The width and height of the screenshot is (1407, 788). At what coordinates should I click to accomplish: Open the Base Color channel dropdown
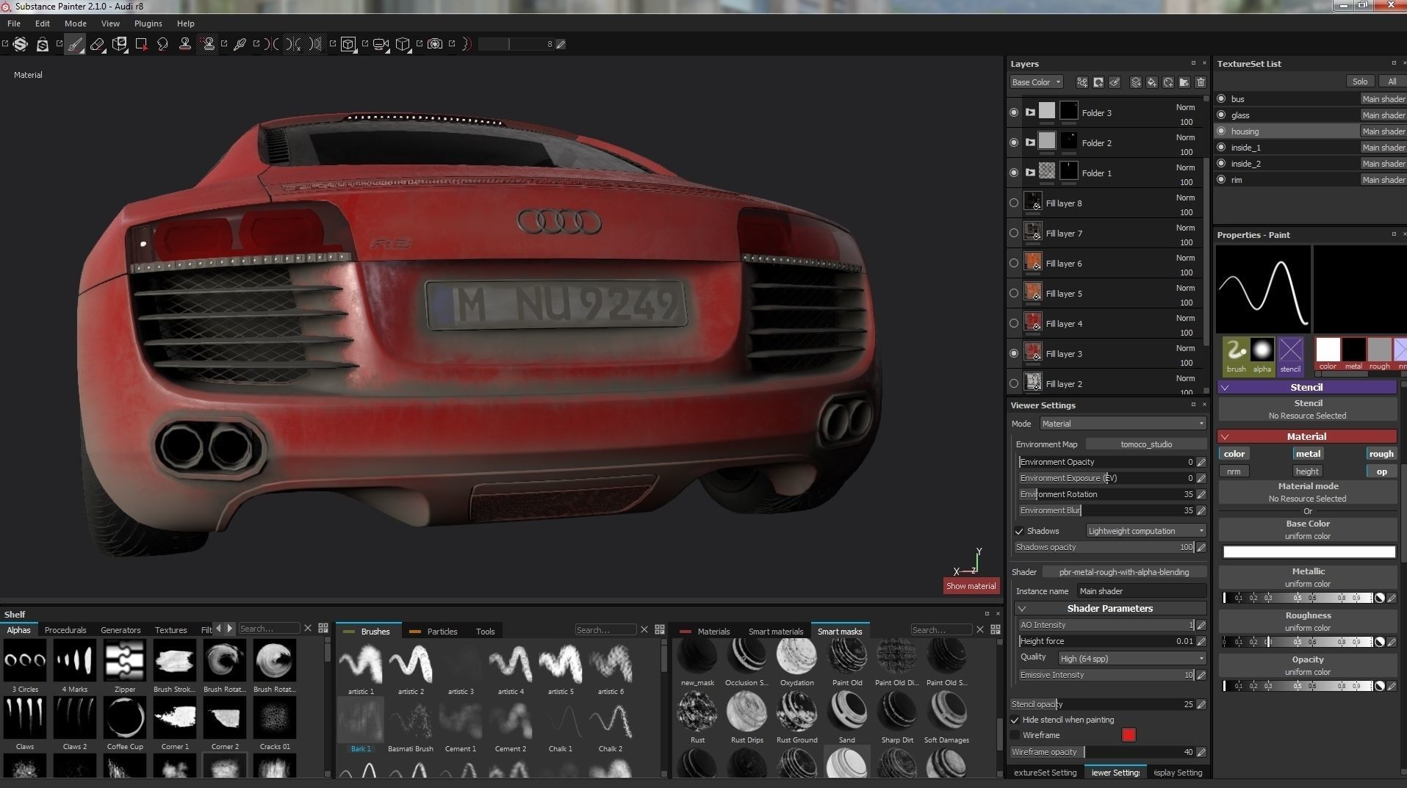tap(1036, 82)
